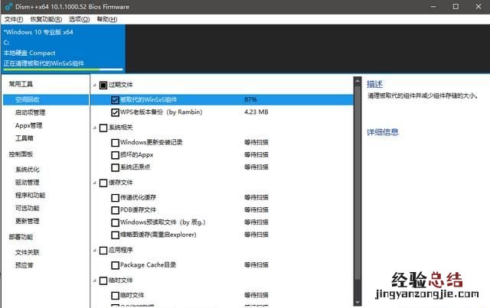Click 等待扫描 status for Package Cache目录
Image resolution: width=490 pixels, height=308 pixels.
click(x=256, y=265)
